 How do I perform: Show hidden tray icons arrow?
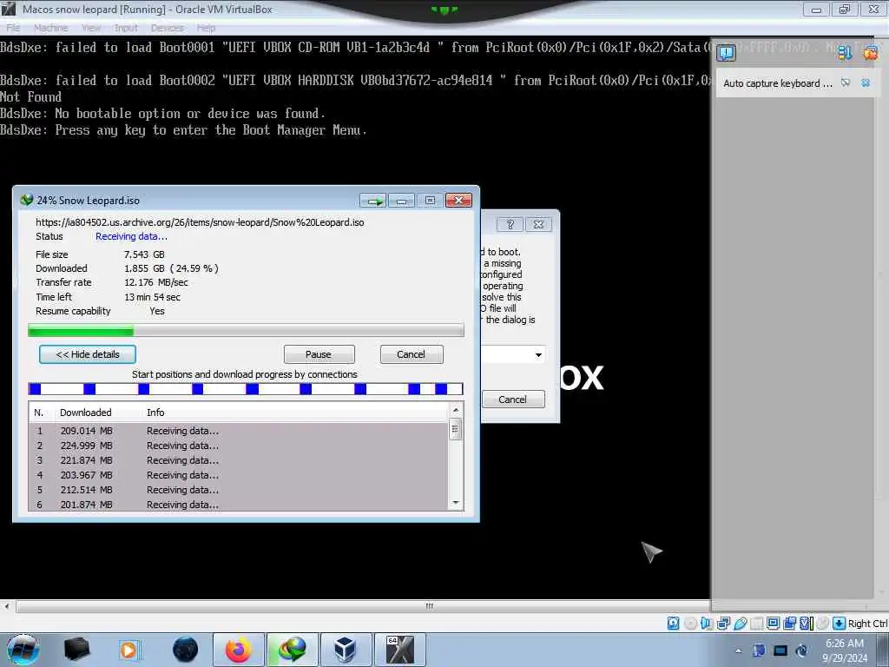point(738,651)
